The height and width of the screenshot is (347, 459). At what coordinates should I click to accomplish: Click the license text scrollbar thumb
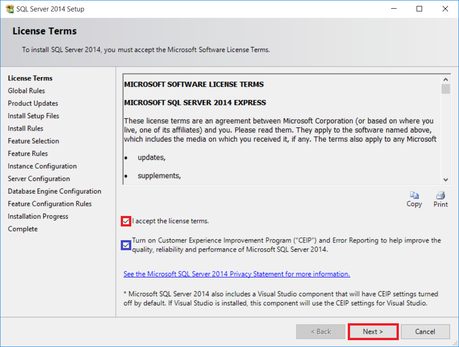445,89
